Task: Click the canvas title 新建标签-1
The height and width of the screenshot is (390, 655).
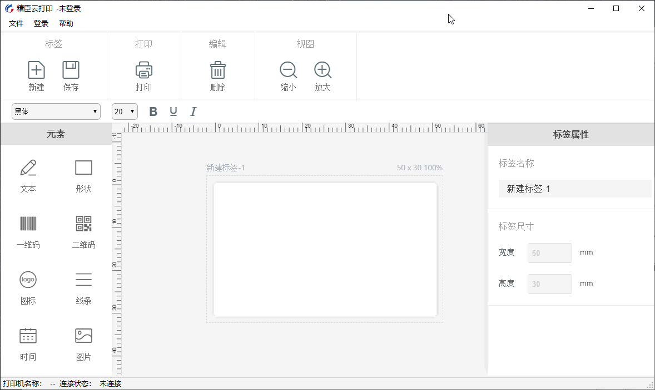Action: tap(226, 168)
